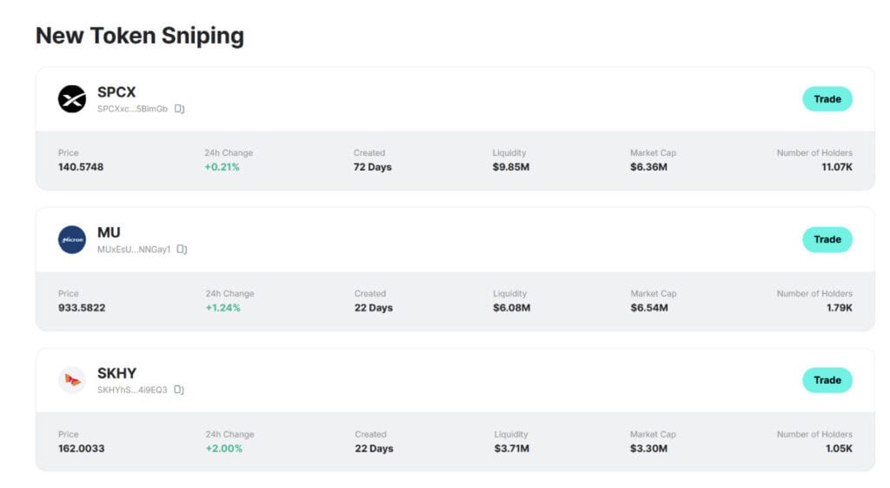890x488 pixels.
Task: Copy the MU contract address
Action: click(x=182, y=250)
